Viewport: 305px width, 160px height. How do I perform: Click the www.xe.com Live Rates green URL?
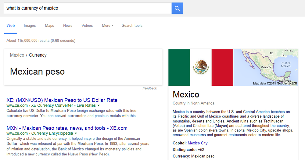51,105
